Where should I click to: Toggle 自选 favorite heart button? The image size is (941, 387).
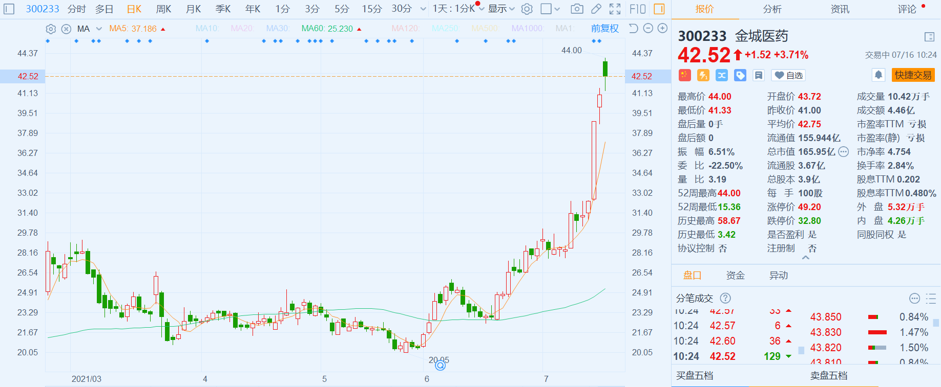788,76
